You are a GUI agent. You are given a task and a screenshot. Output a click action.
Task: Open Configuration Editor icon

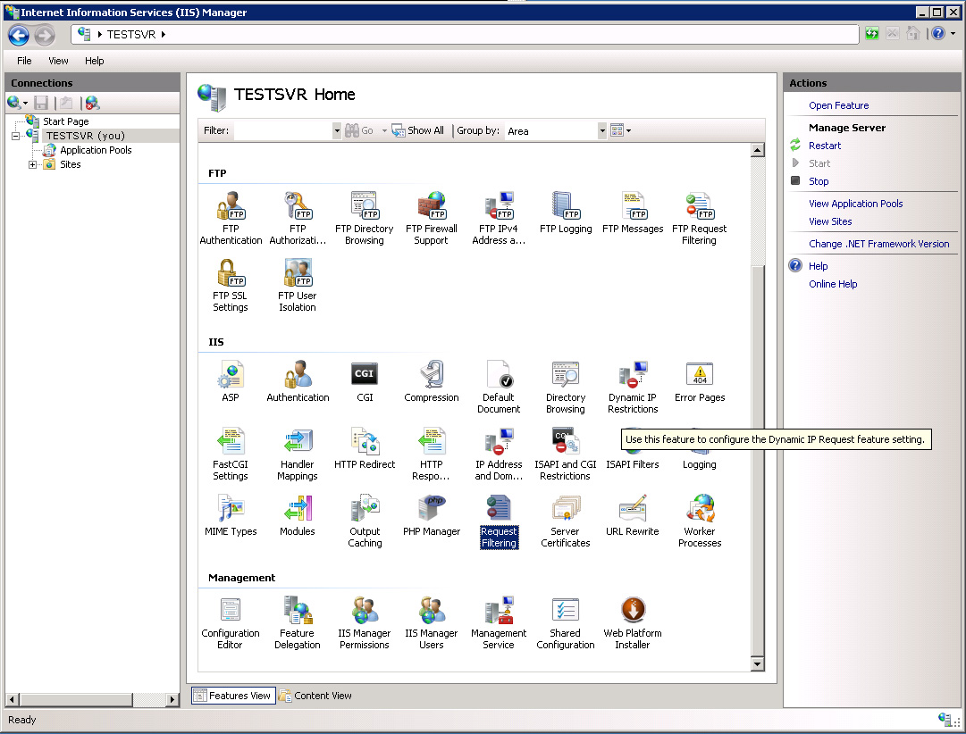231,622
